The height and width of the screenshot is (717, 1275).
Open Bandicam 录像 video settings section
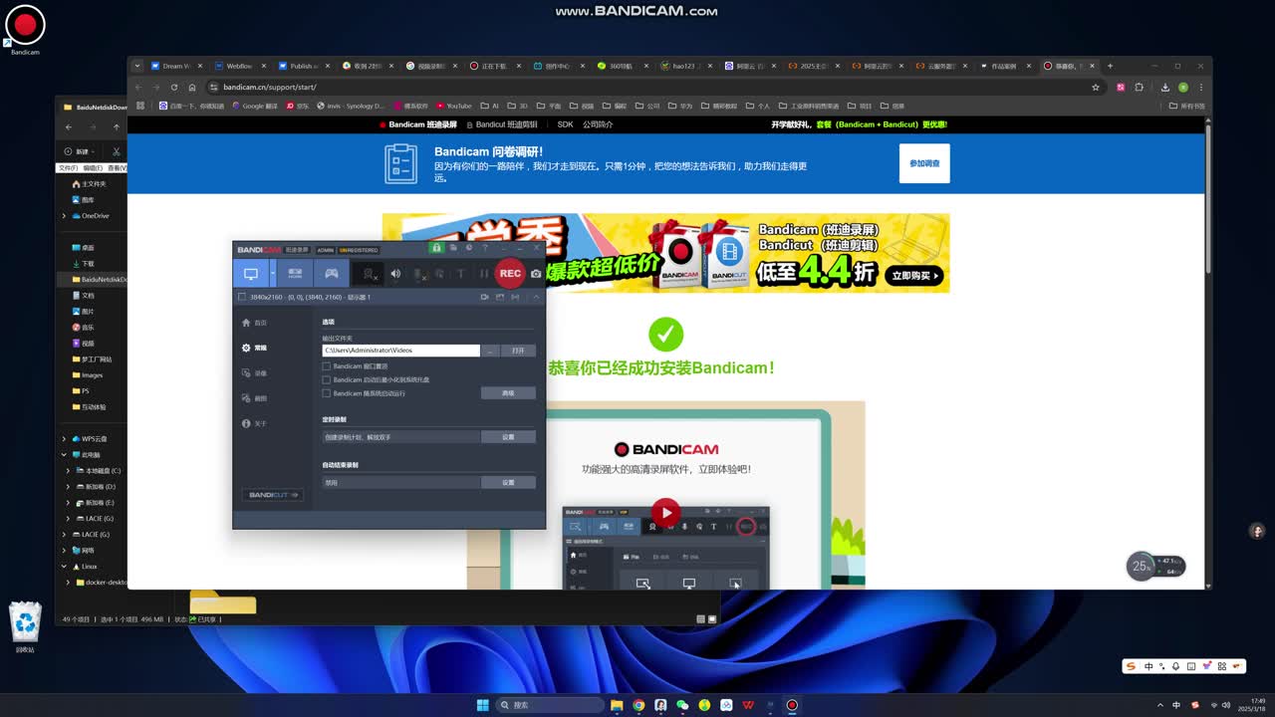coord(254,373)
